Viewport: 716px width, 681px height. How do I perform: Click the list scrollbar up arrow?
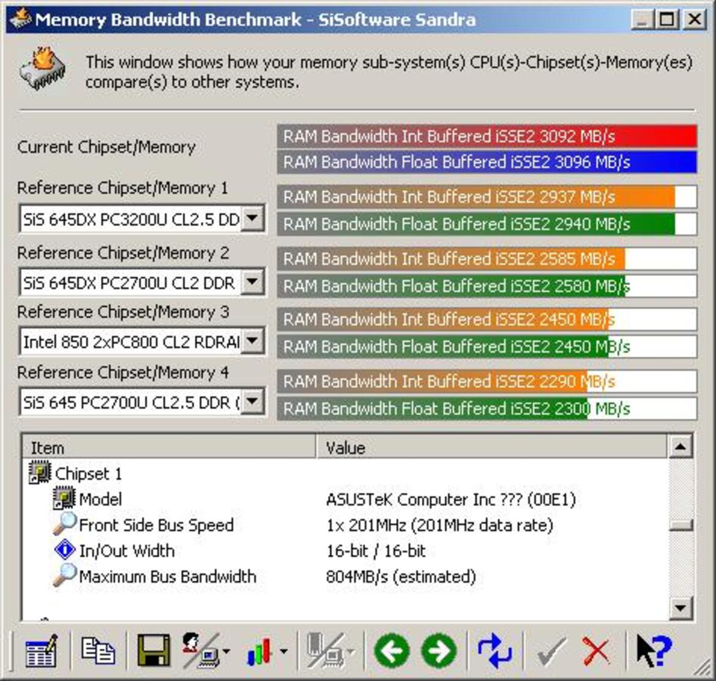681,447
